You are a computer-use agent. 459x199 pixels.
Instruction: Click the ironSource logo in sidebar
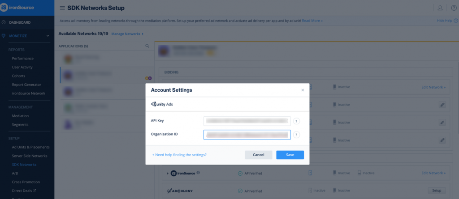17,8
